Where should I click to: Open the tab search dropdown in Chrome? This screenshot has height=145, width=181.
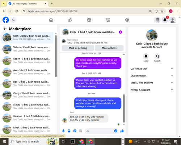click(x=4, y=4)
